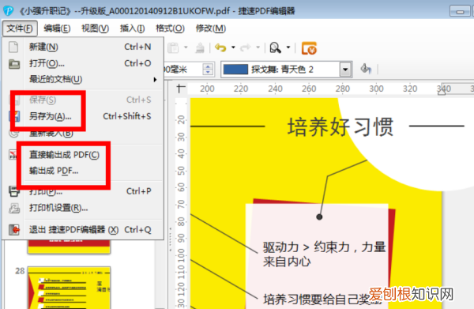Open the 编辑(E) menu
474x309 pixels.
pos(57,28)
